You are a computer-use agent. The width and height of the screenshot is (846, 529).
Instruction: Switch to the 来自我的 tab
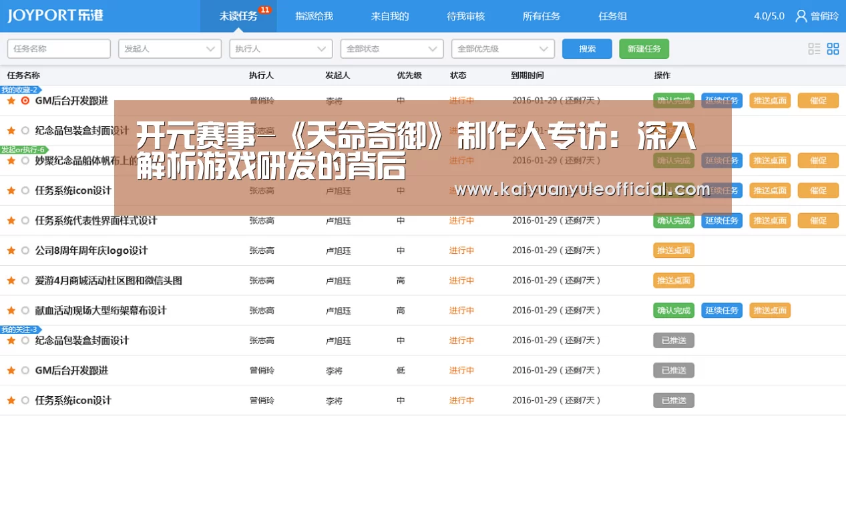[x=390, y=16]
